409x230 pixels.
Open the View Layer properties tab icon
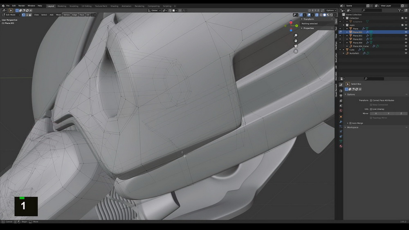tap(341, 100)
